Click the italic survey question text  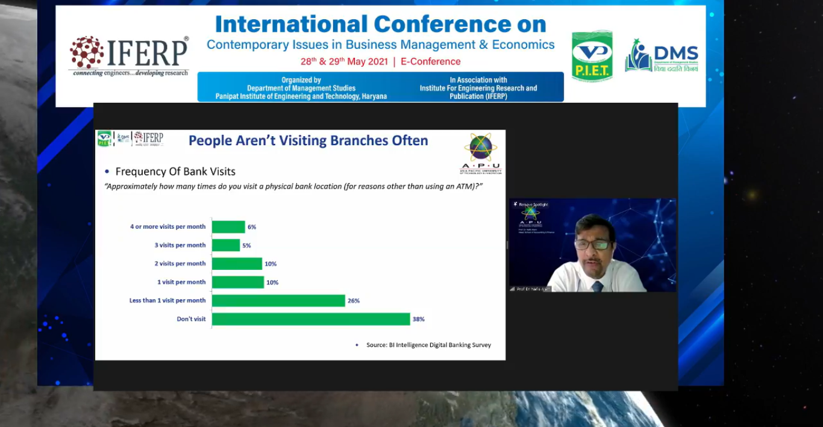pos(294,187)
